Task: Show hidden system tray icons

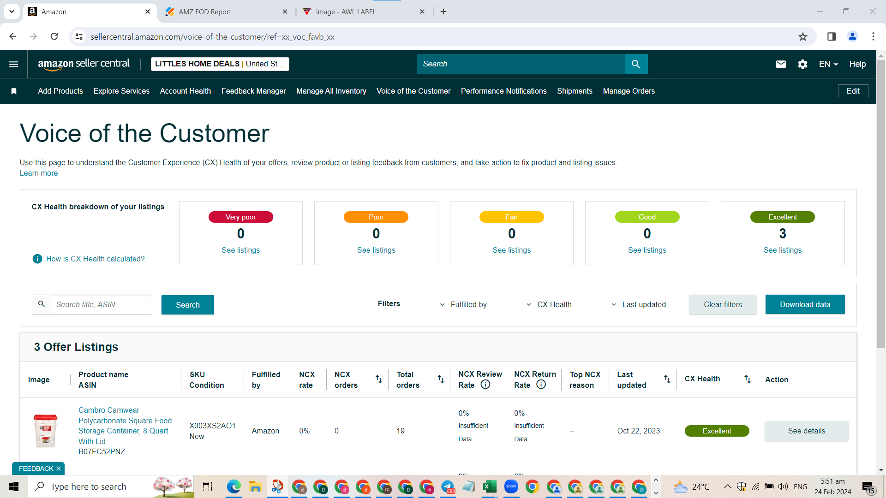Action: 727,486
